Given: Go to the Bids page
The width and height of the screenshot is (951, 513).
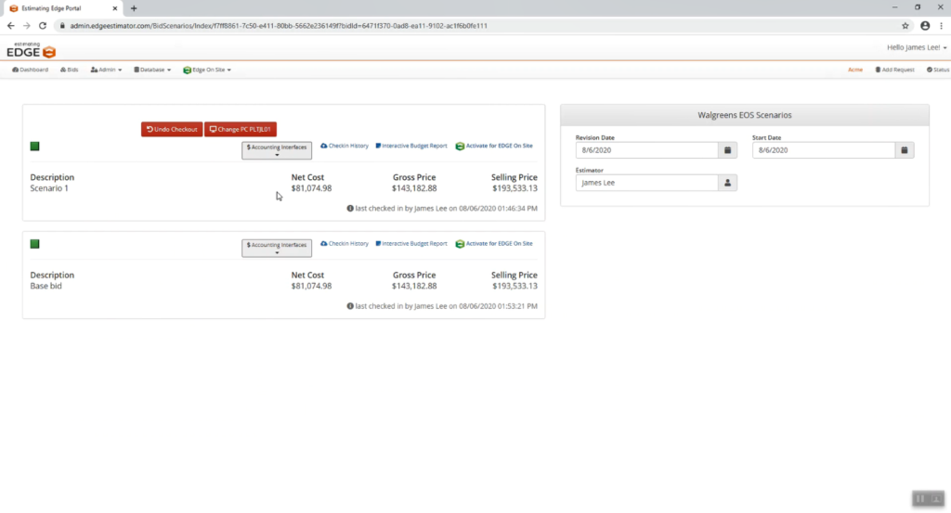Looking at the screenshot, I should [70, 70].
